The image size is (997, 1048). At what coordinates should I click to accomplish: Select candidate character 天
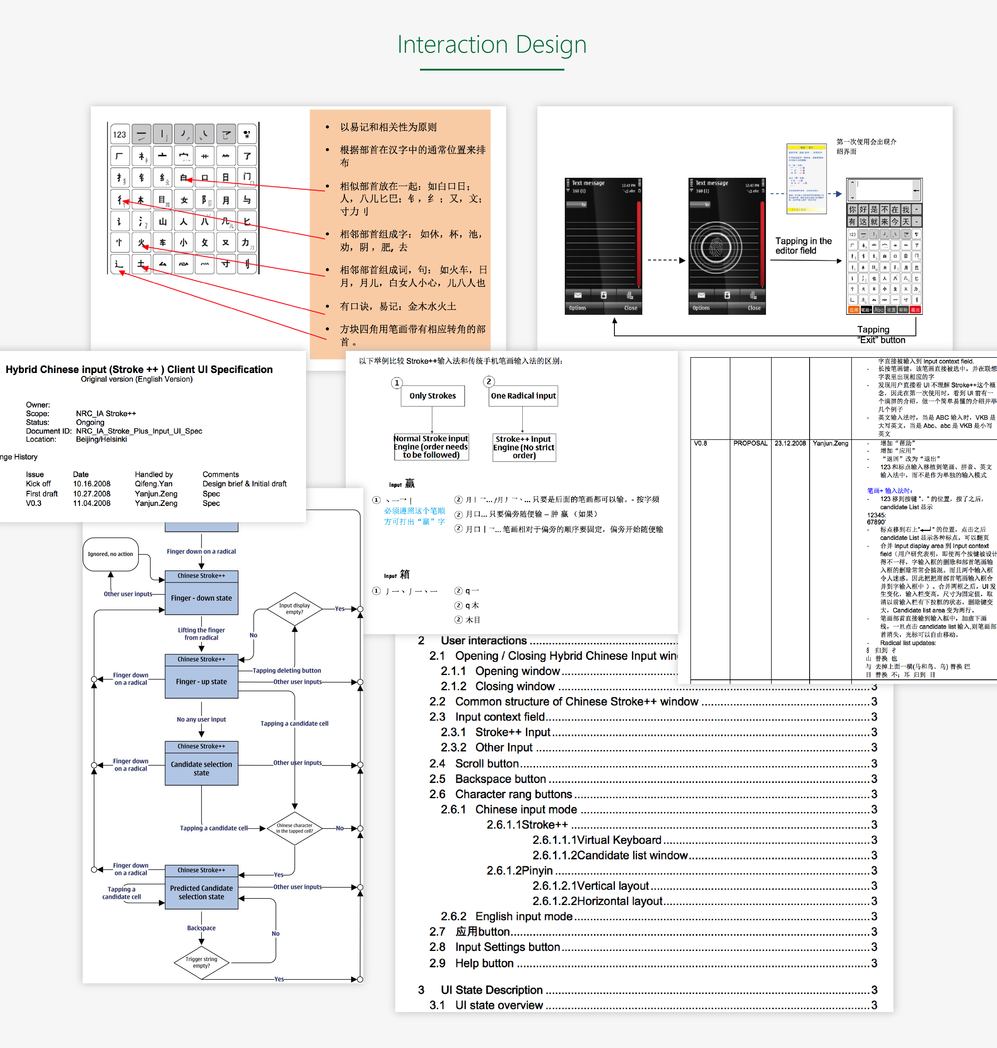click(x=906, y=222)
